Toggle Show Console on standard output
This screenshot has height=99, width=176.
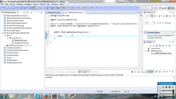[149, 72]
